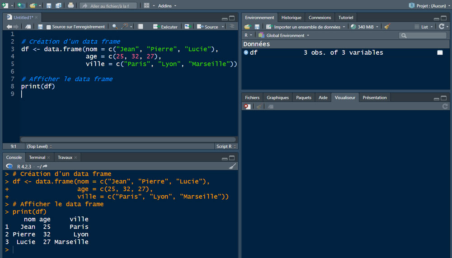Image resolution: width=452 pixels, height=258 pixels.
Task: Click the magnifier find/replace icon in editor
Action: click(x=115, y=27)
